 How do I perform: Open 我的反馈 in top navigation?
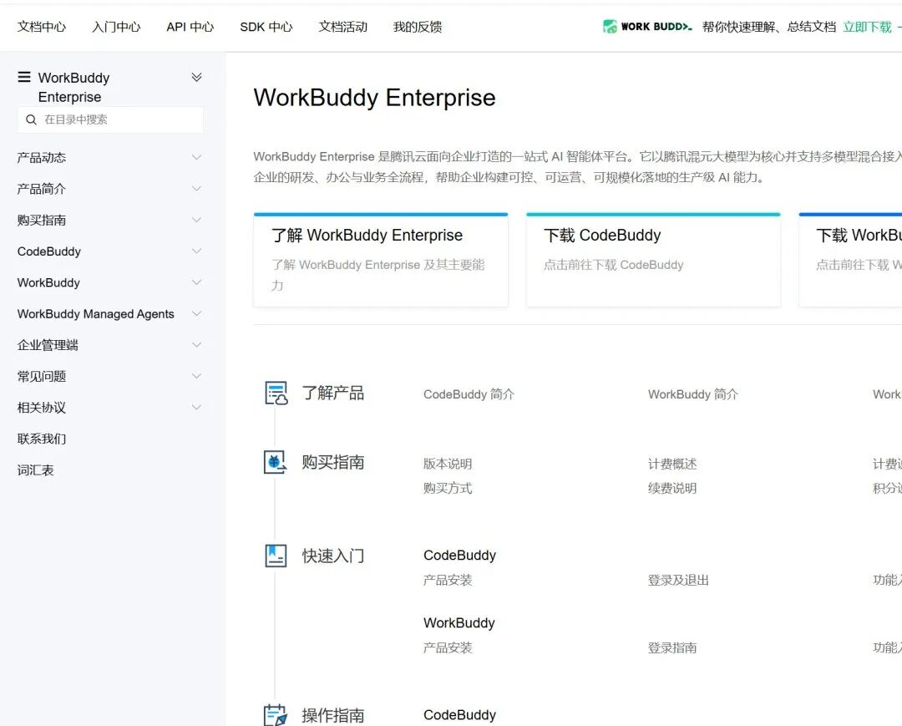418,27
